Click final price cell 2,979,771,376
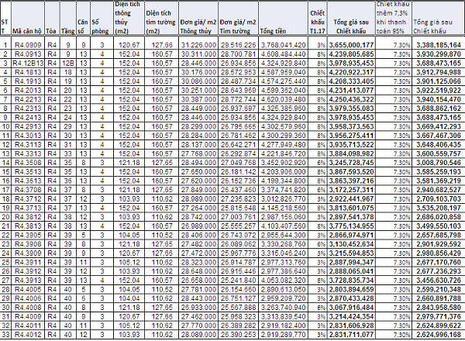Viewport: 465px width, 341px height. (439, 316)
